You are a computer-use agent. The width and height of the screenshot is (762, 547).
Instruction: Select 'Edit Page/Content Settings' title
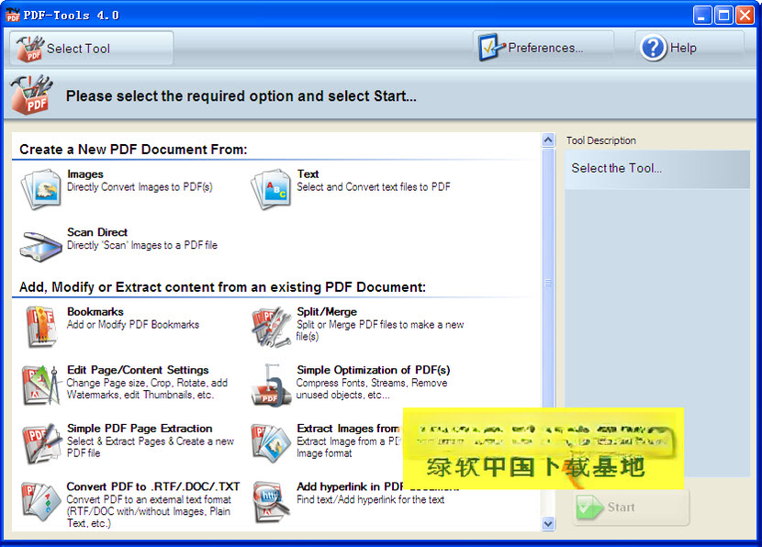click(138, 370)
